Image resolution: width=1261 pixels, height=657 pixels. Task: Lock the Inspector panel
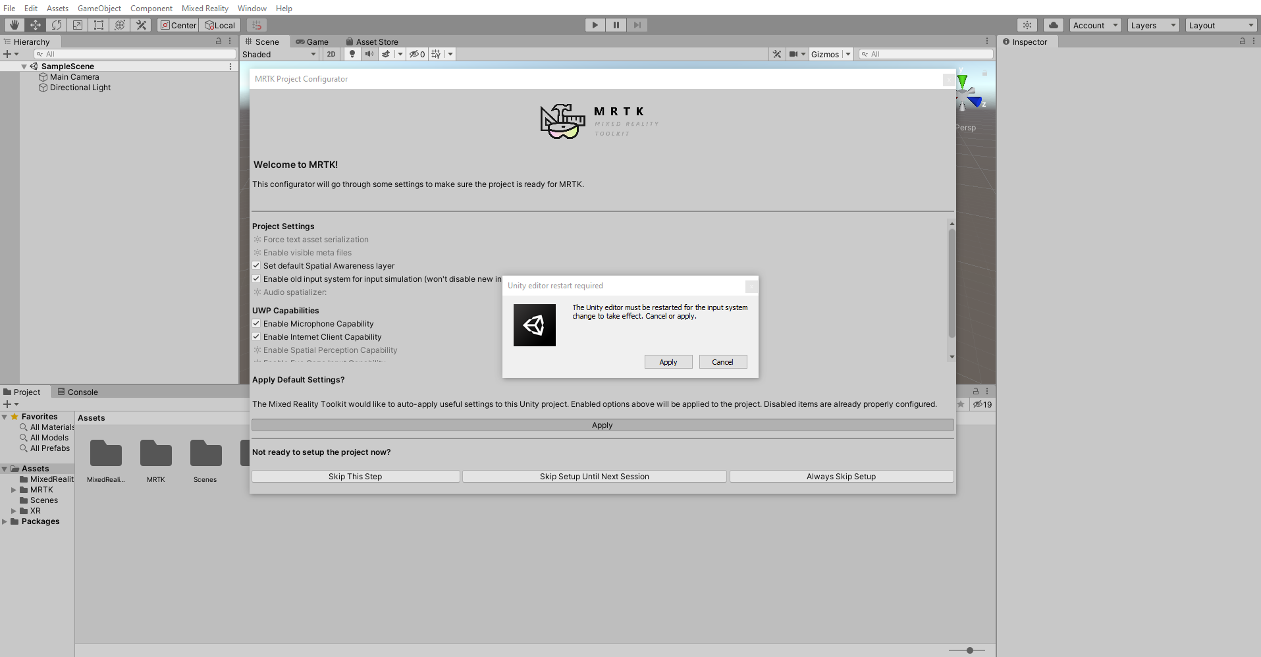pyautogui.click(x=1243, y=41)
